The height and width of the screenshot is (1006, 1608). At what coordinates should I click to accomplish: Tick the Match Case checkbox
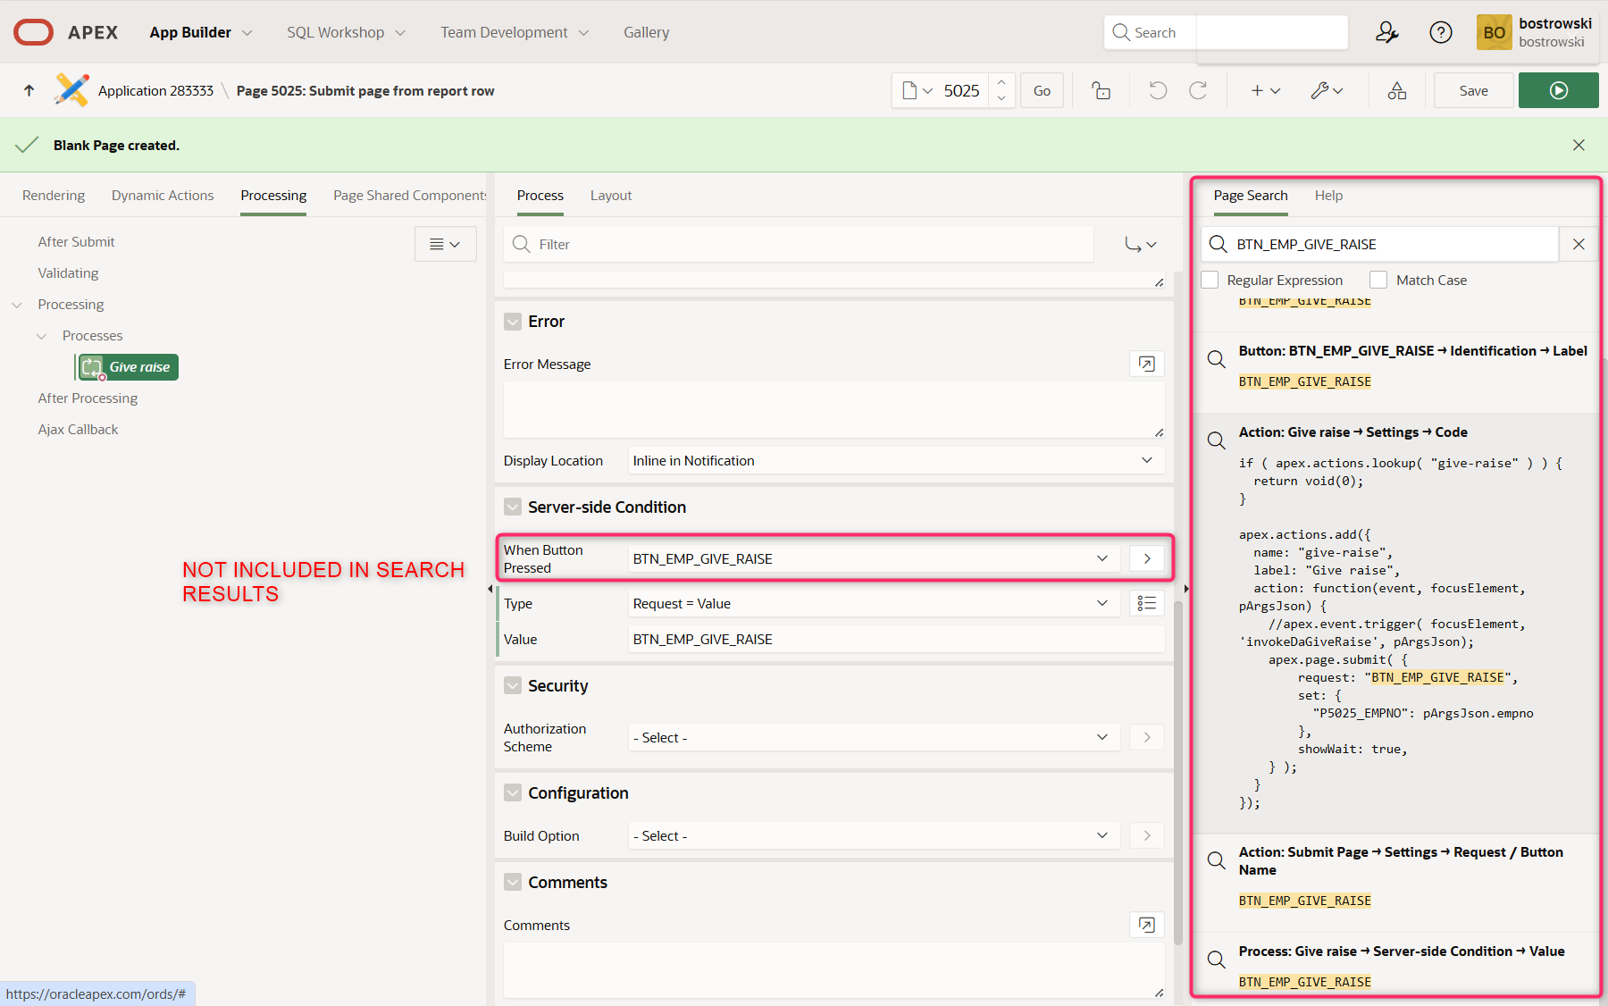(x=1378, y=281)
